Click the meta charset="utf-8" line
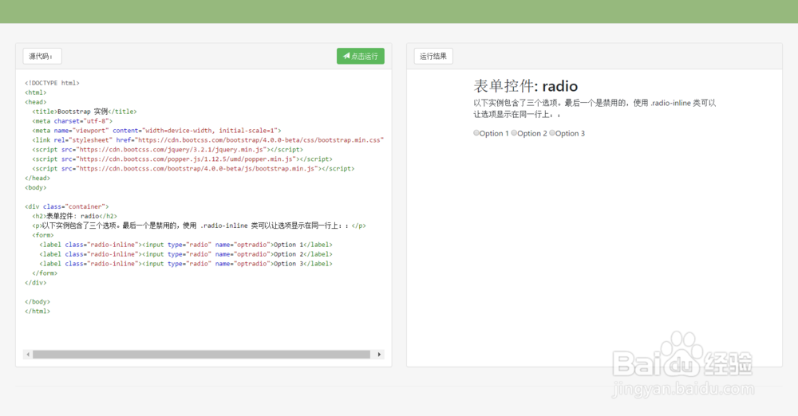 coord(73,121)
